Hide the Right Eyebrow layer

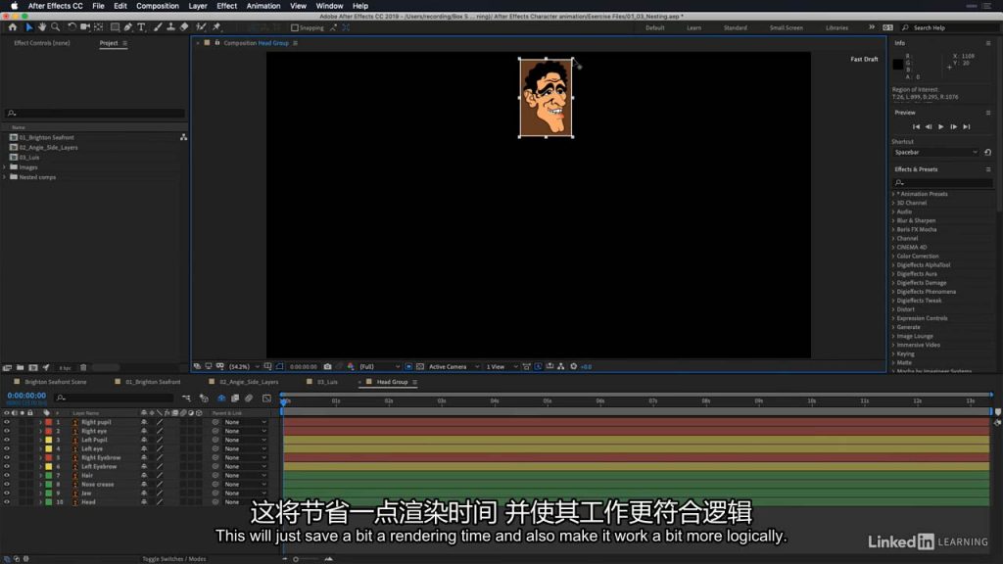7,458
